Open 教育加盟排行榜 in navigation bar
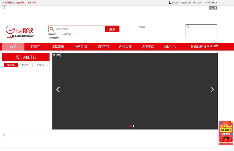Screen dimensions: 234x151 click(x=201, y=47)
